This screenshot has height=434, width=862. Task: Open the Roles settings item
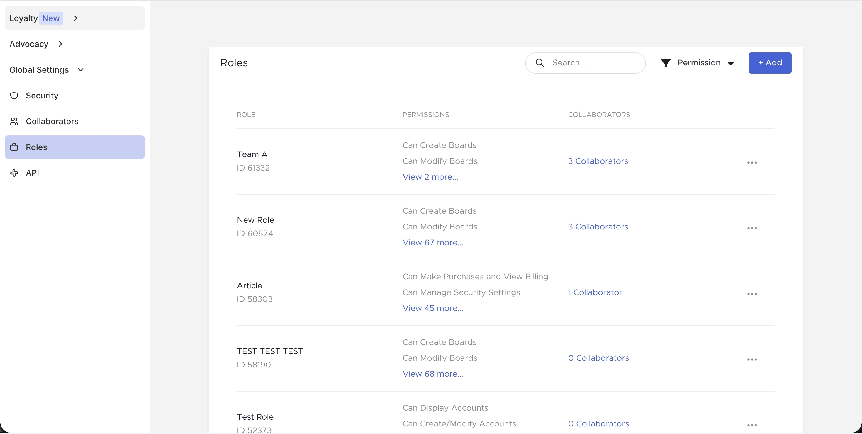75,147
